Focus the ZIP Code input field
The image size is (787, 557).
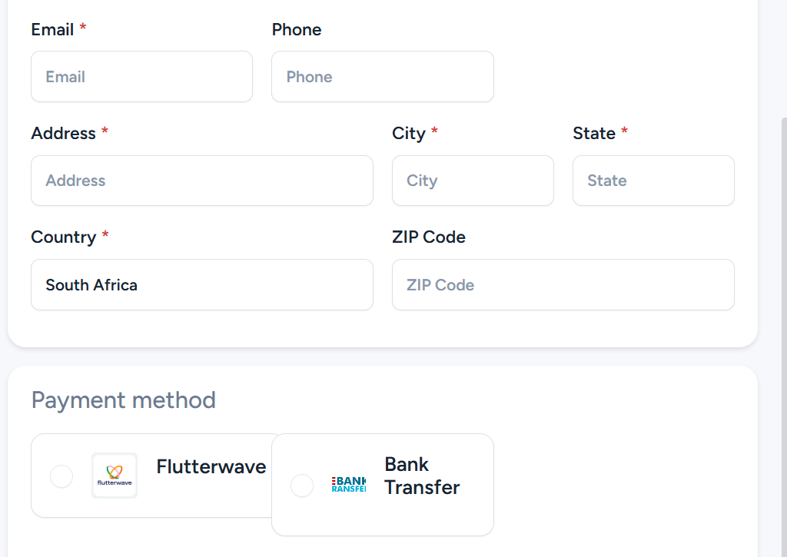(563, 285)
